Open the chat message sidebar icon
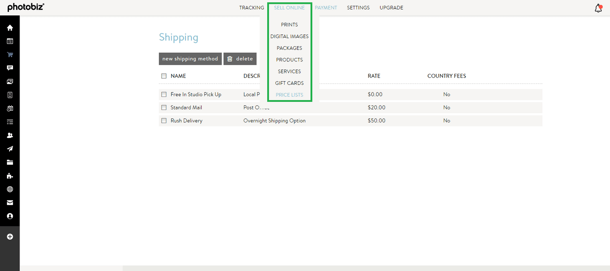Image resolution: width=610 pixels, height=271 pixels. [10, 68]
